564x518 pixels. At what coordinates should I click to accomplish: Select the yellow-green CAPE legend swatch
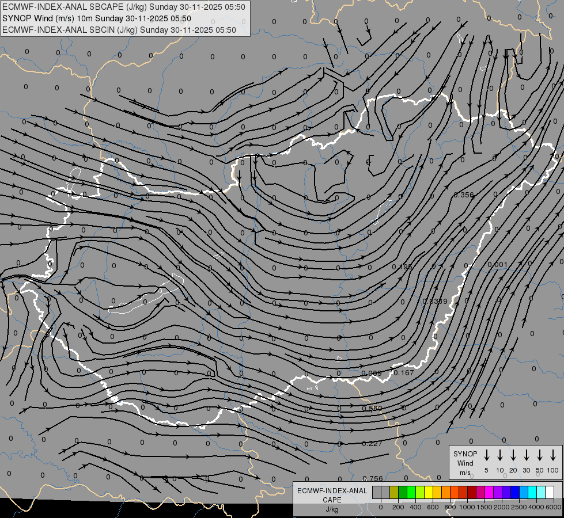tap(420, 492)
